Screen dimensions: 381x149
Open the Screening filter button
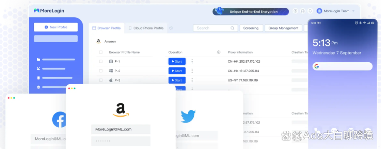251,28
